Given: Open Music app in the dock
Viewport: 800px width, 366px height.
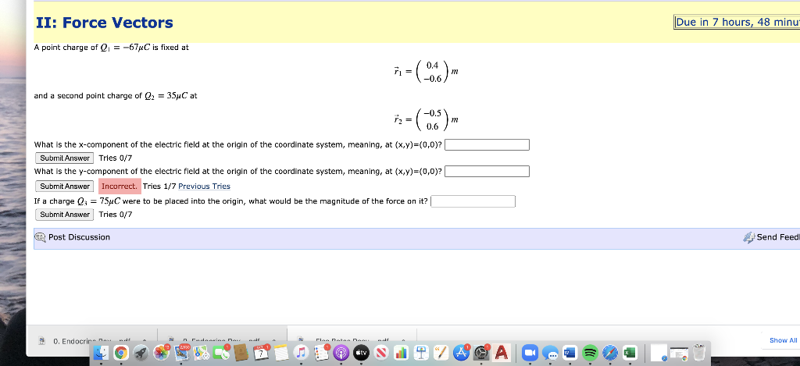Looking at the screenshot, I should coord(301,353).
